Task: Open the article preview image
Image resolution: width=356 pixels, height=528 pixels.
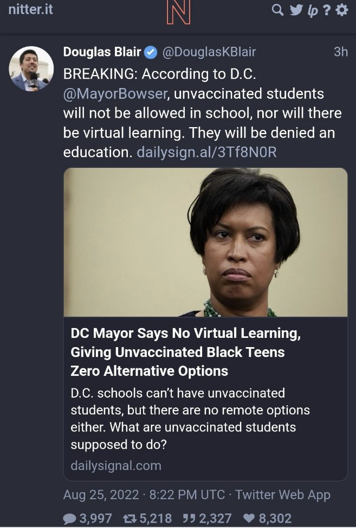Action: click(205, 242)
